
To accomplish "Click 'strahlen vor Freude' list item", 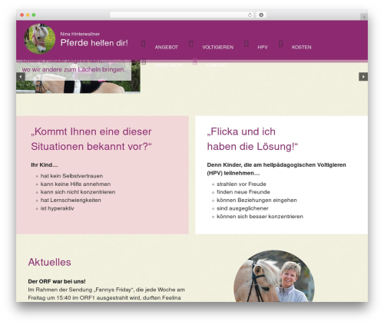I will coord(241,184).
